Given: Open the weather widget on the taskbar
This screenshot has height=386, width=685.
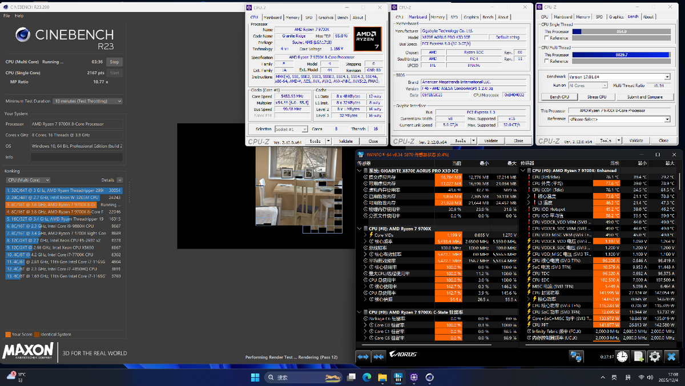Looking at the screenshot, I should (x=15, y=377).
